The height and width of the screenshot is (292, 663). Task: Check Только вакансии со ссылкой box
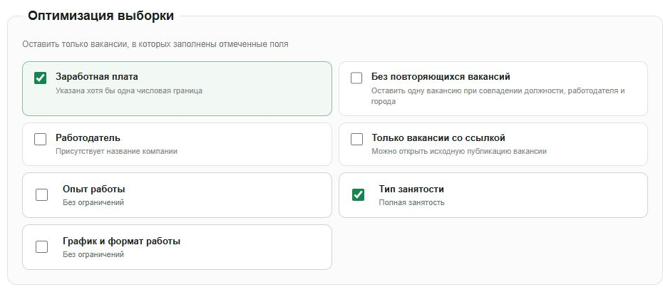[x=356, y=140]
